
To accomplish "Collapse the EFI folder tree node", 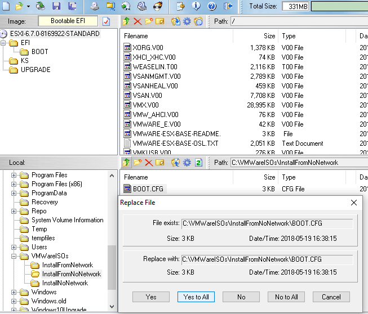I will (x=3, y=43).
